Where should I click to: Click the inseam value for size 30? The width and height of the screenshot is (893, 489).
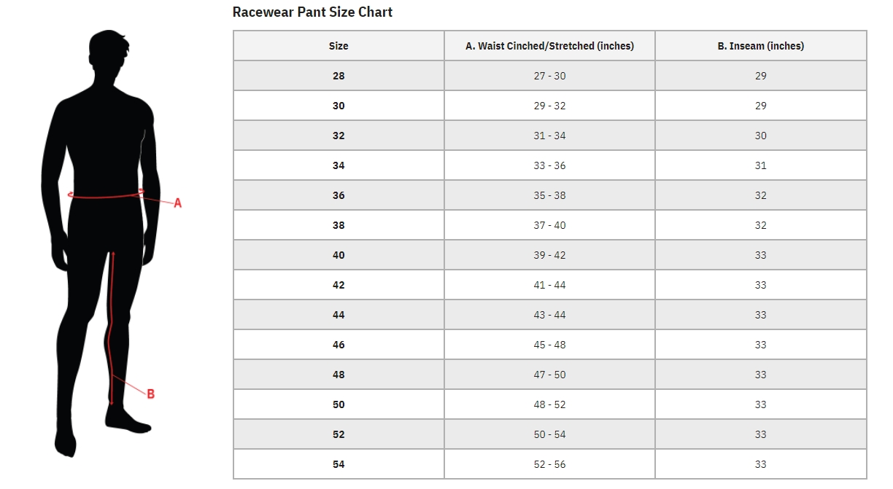tap(760, 106)
